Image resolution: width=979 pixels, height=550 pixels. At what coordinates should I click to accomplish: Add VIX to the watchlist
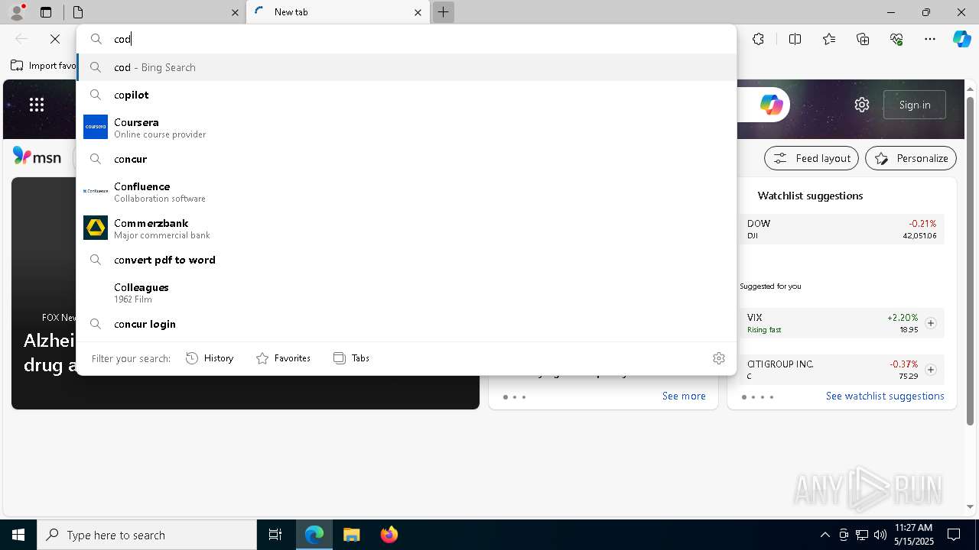tap(931, 323)
